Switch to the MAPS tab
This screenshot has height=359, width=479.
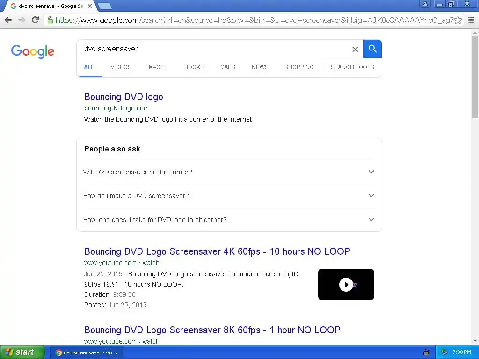tap(228, 67)
